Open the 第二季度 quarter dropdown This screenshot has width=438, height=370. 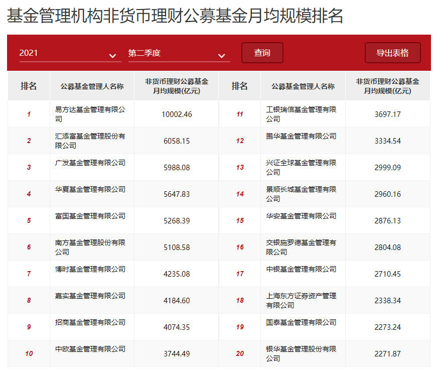click(179, 53)
